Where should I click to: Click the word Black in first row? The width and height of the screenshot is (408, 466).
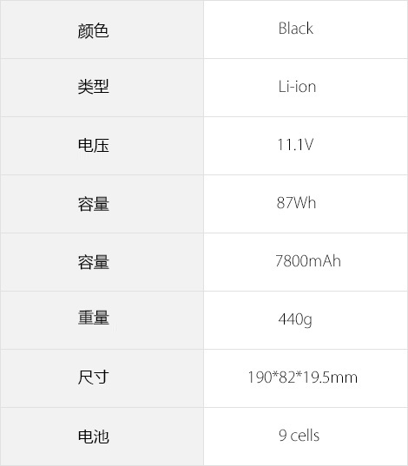click(296, 29)
